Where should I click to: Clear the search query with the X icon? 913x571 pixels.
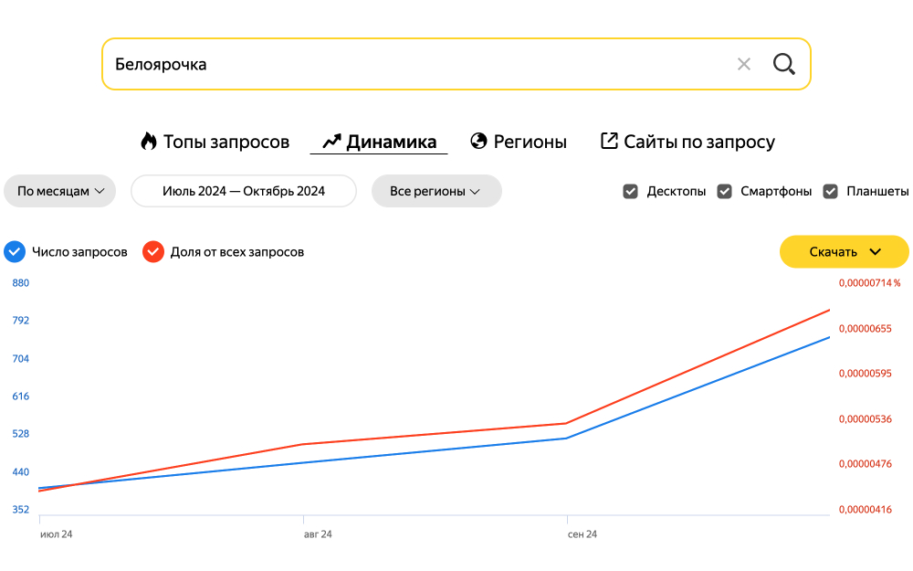(x=743, y=64)
